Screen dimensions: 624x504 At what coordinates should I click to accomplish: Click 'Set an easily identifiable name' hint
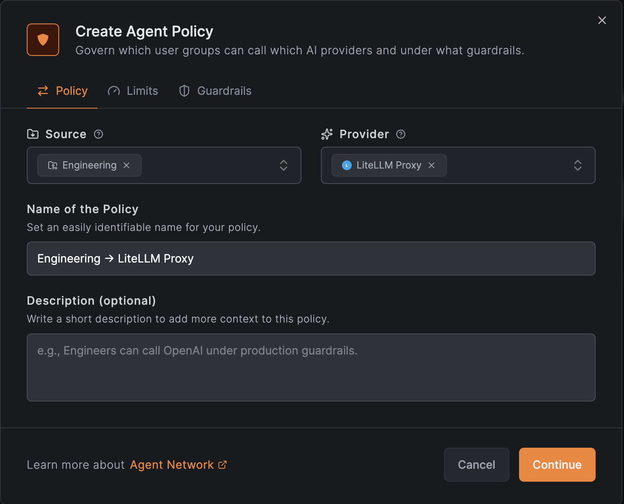pos(143,227)
